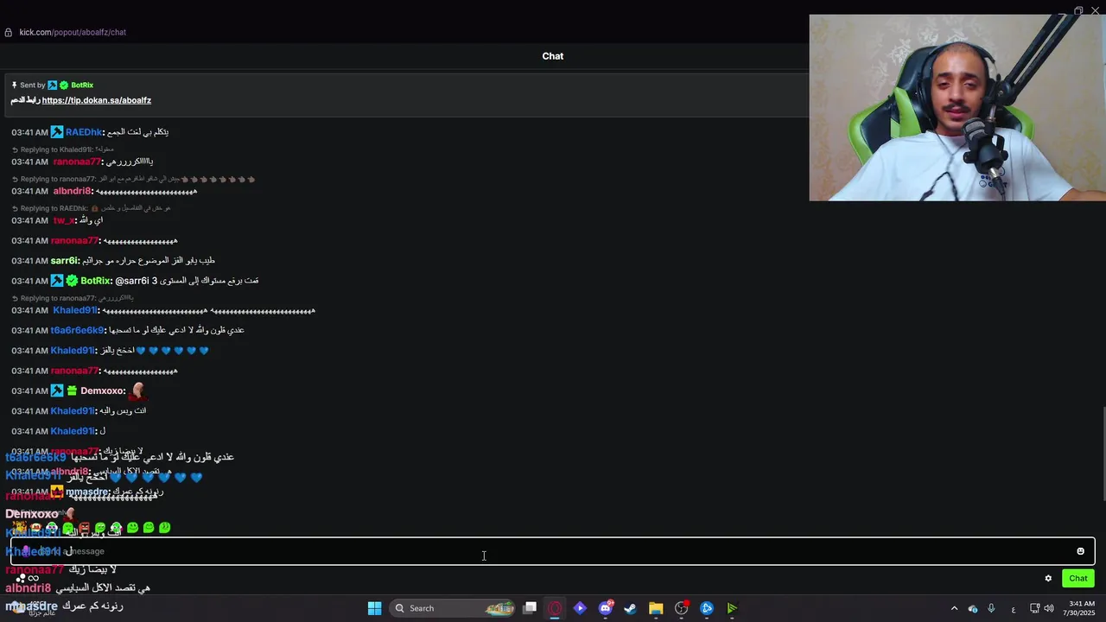Image resolution: width=1106 pixels, height=622 pixels.
Task: Click the lock icon beside the kick.com URL
Action: (x=9, y=33)
